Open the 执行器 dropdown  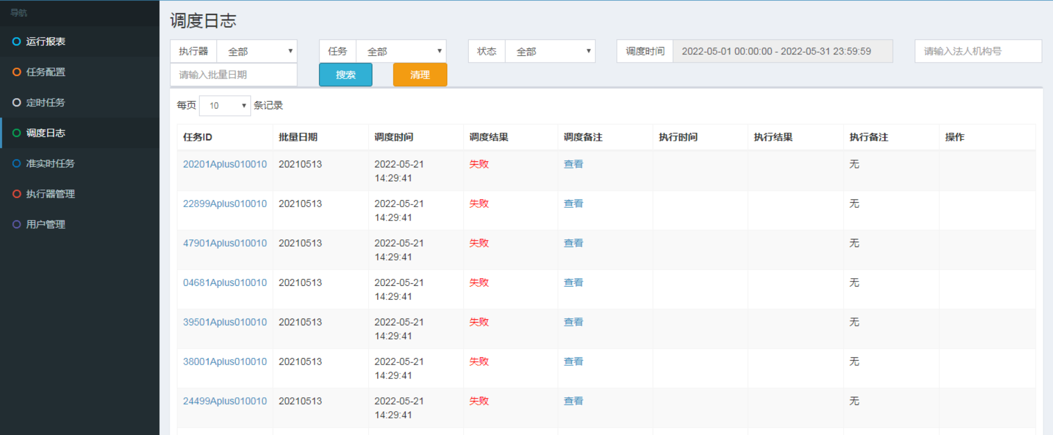[257, 52]
